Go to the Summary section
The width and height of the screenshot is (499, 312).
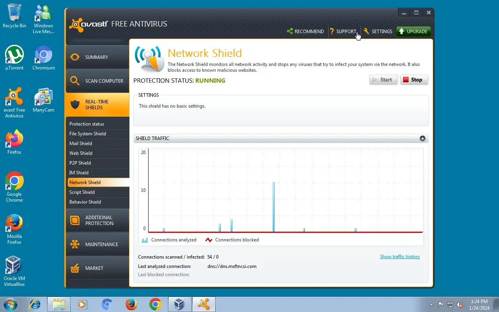[x=97, y=57]
